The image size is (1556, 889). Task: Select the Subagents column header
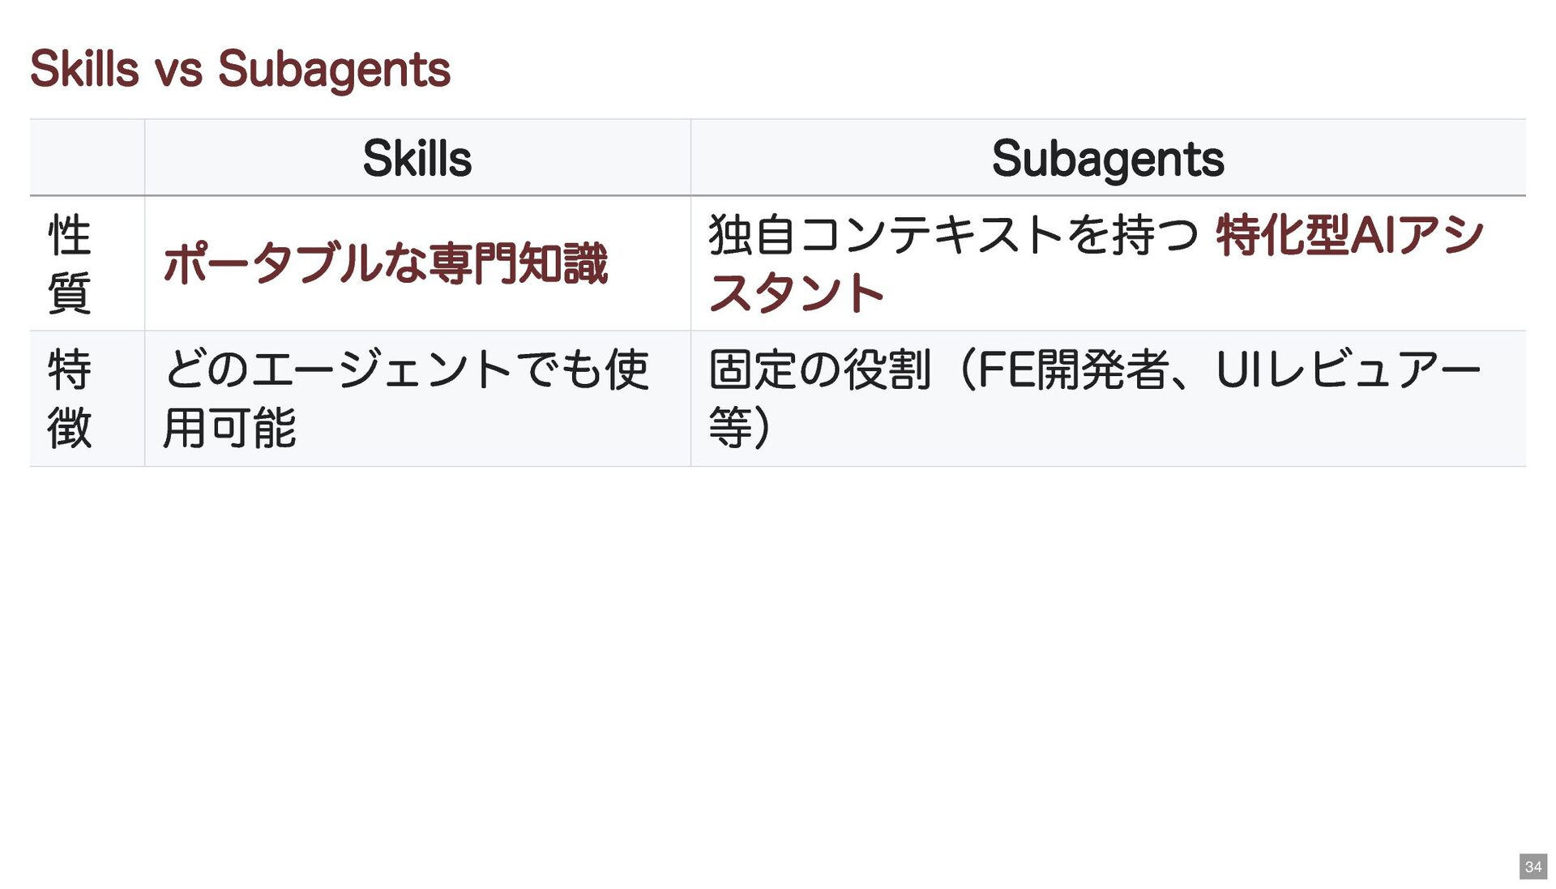[x=1107, y=158]
